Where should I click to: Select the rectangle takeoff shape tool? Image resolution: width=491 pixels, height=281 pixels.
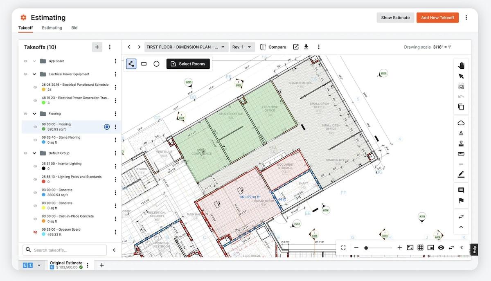(x=144, y=64)
